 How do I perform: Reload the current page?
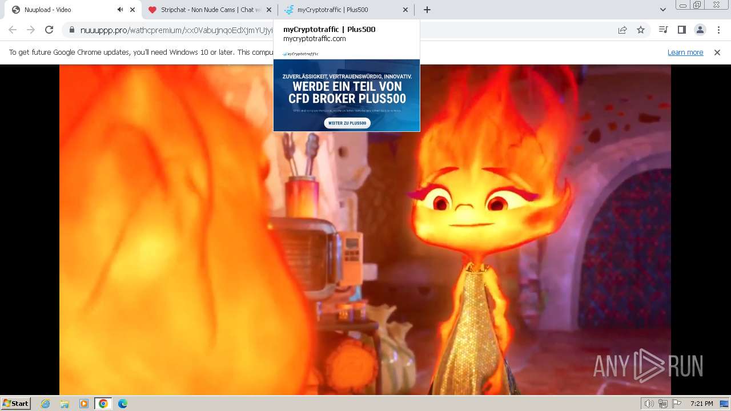click(49, 30)
